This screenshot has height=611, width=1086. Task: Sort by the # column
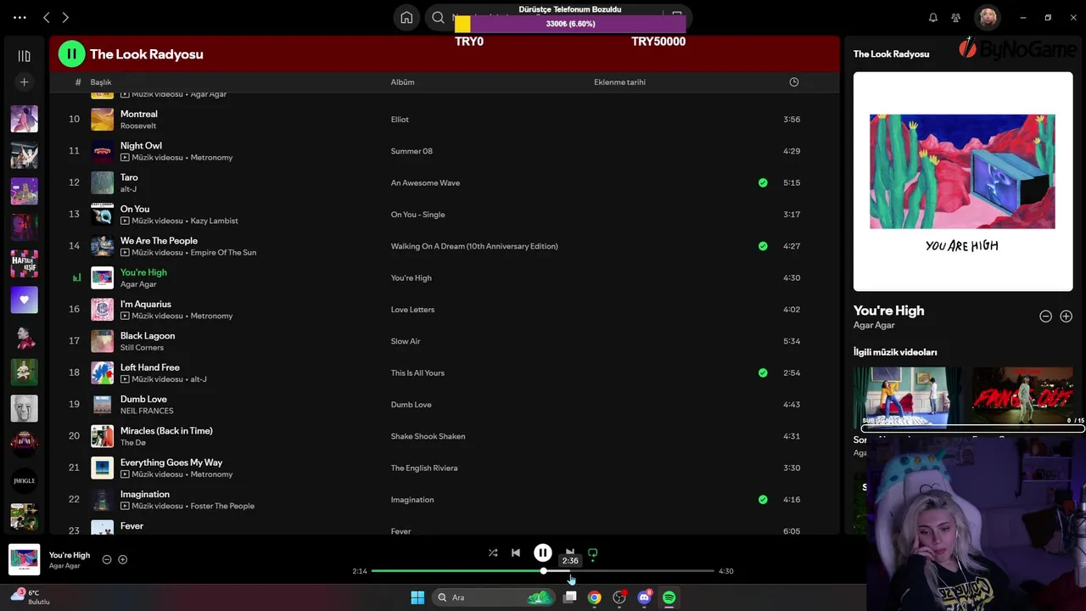[x=78, y=82]
